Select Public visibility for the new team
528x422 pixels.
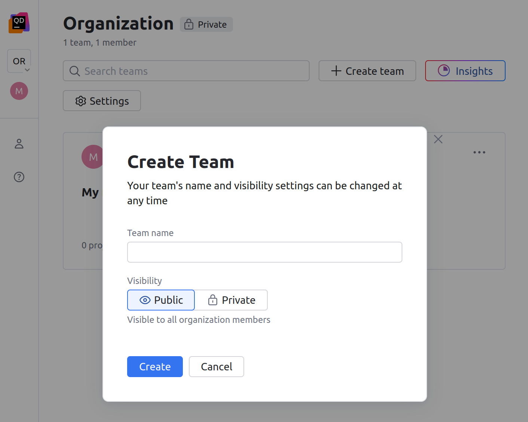pos(161,300)
